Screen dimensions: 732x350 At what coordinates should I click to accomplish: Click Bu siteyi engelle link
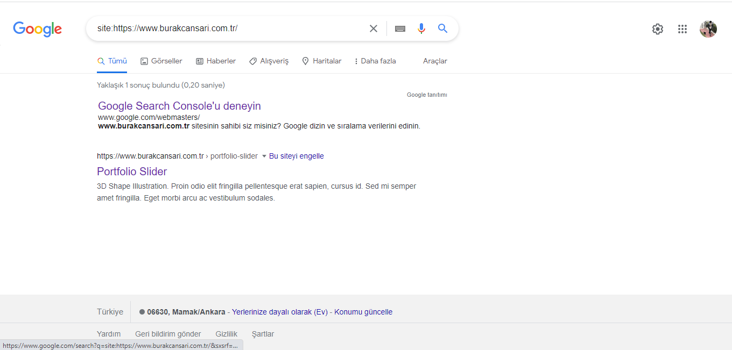tap(297, 156)
